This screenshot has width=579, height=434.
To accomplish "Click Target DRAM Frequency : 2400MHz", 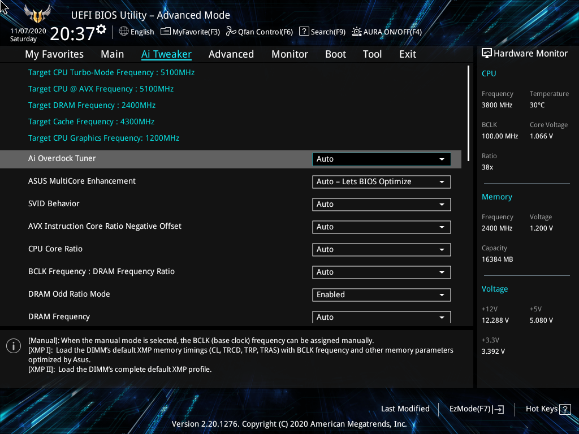I will pos(92,105).
